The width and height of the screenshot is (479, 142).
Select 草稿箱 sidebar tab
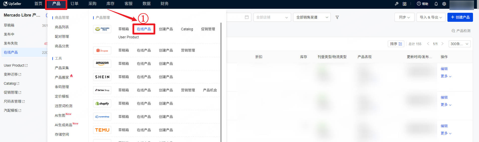click(9, 25)
